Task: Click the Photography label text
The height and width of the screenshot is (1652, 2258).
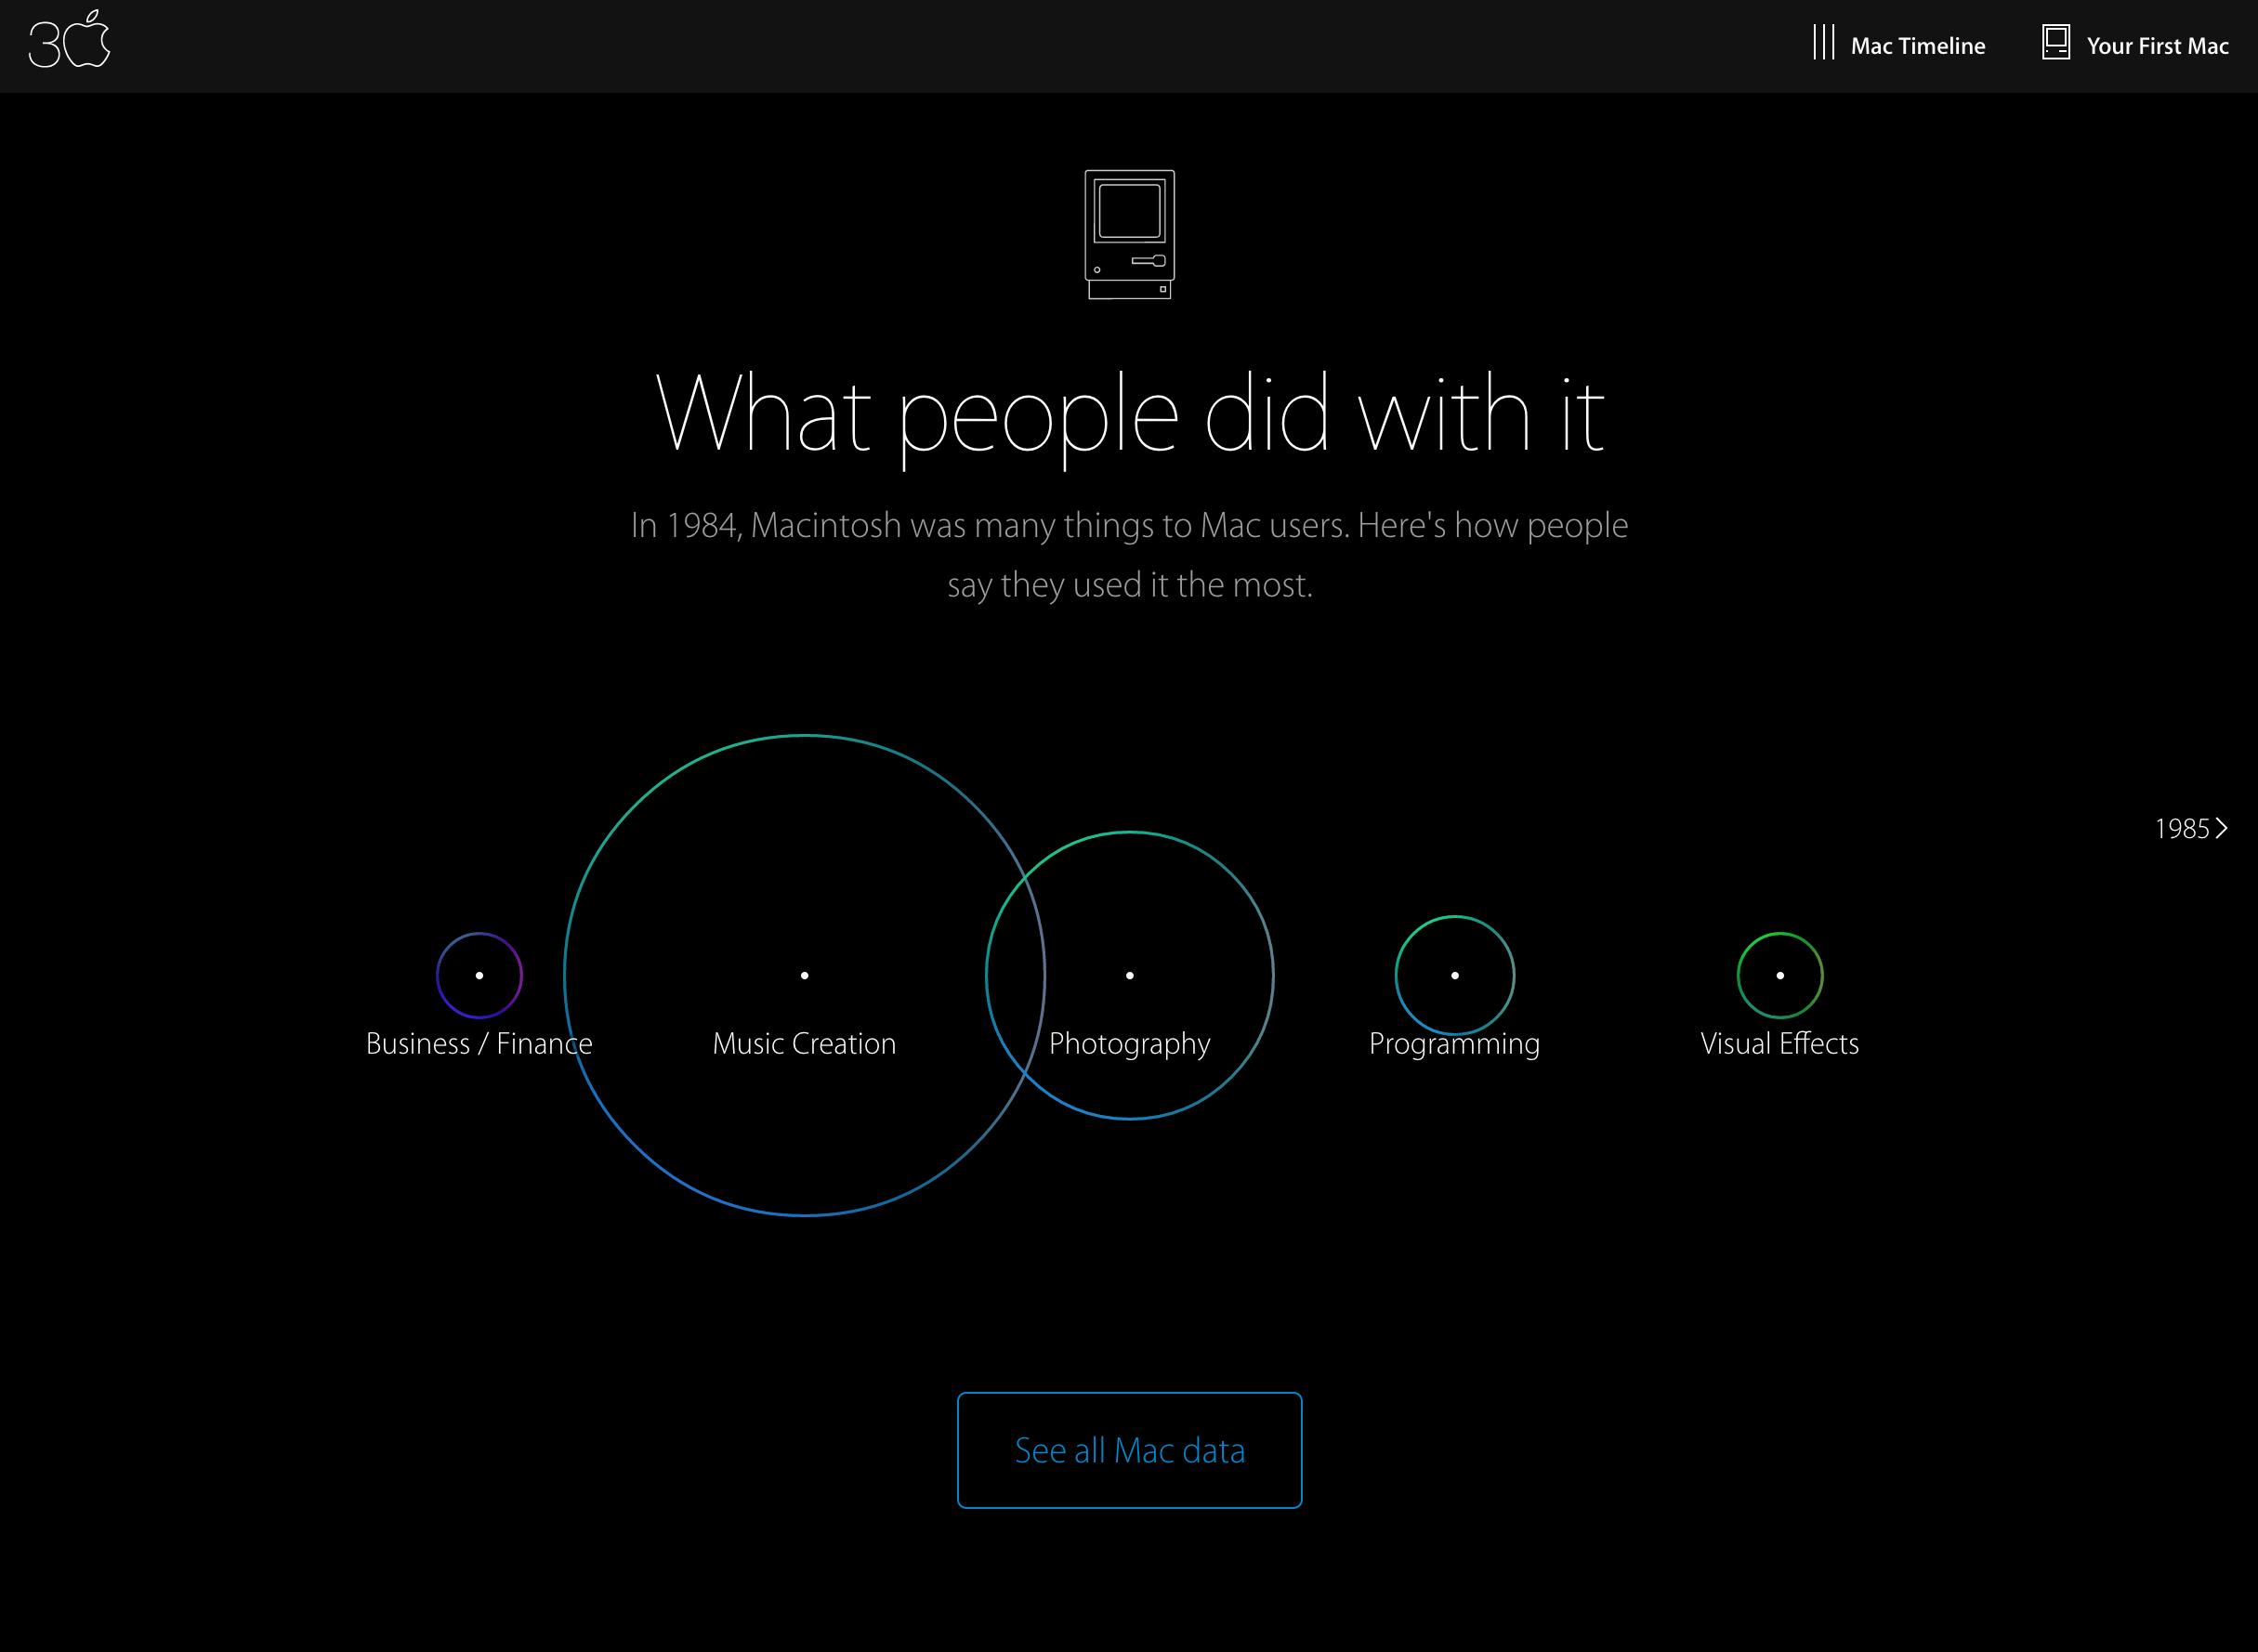Action: pos(1129,1044)
